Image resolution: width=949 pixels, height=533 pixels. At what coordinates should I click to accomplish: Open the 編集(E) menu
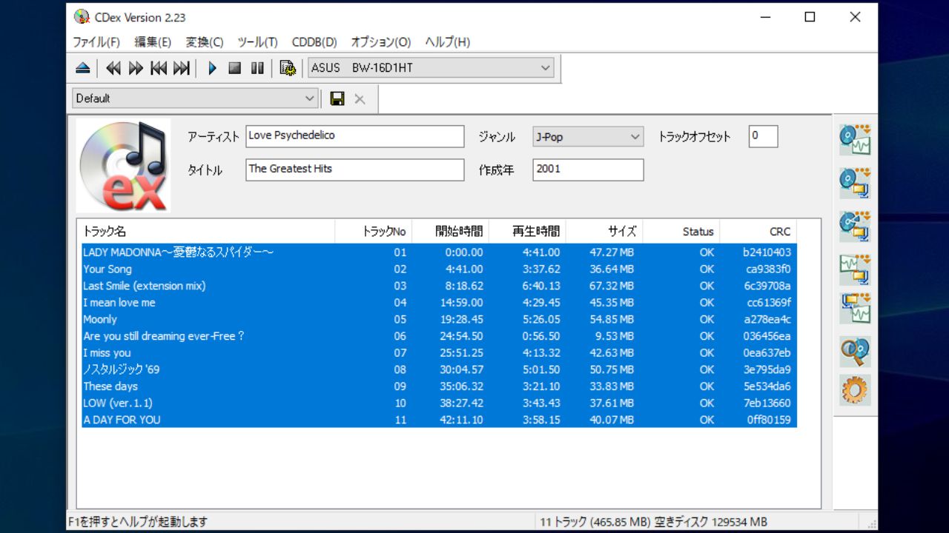click(153, 42)
